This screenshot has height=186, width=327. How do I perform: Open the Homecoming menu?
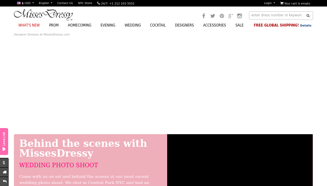[79, 25]
